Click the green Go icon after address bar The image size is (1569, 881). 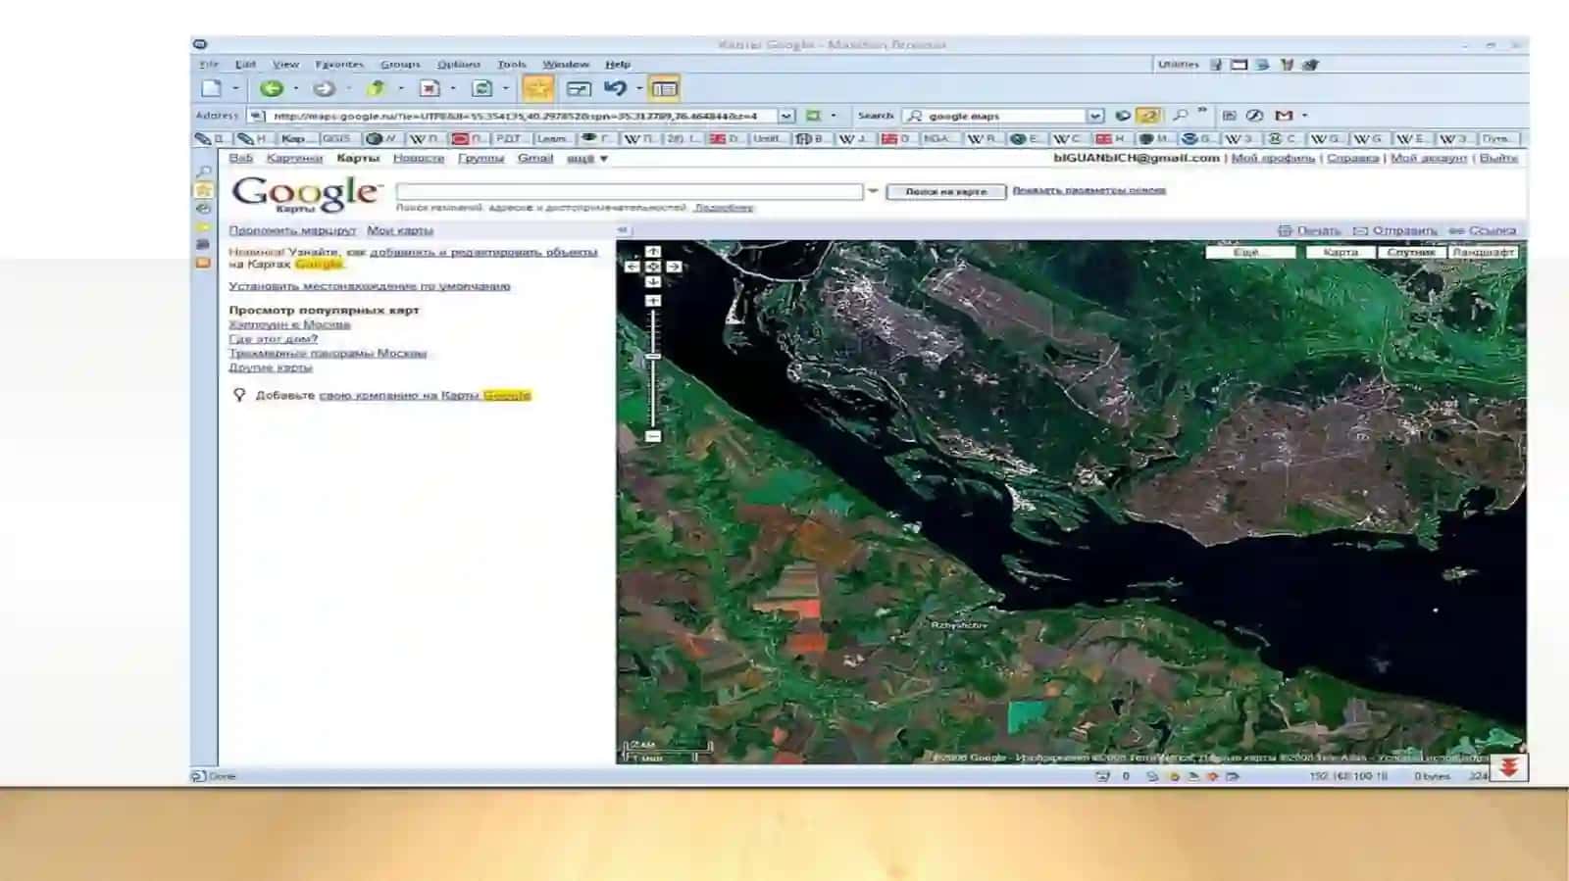click(813, 116)
